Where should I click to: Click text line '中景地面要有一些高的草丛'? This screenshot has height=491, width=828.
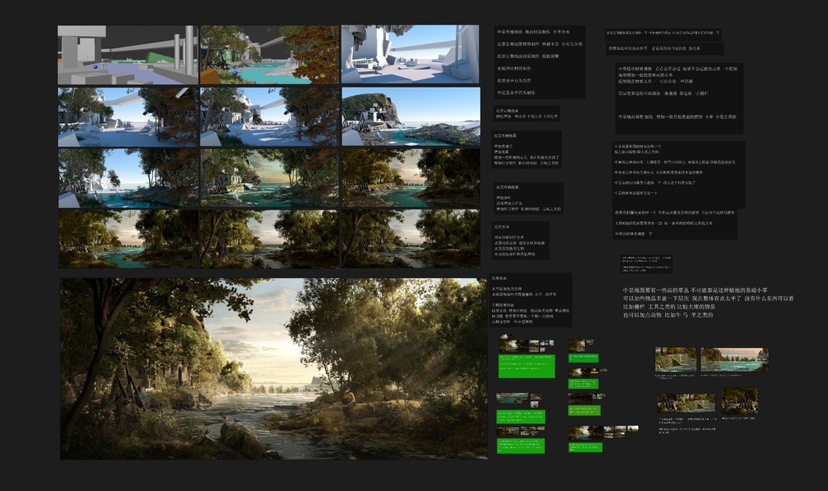655,290
